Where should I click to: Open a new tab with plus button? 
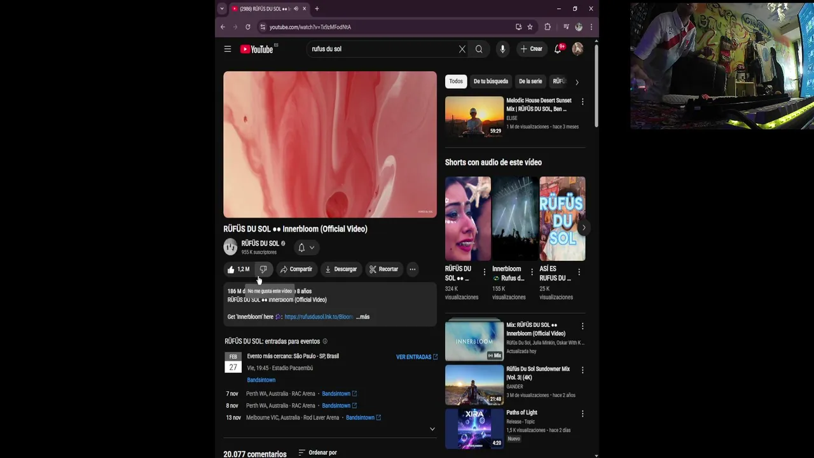(317, 9)
